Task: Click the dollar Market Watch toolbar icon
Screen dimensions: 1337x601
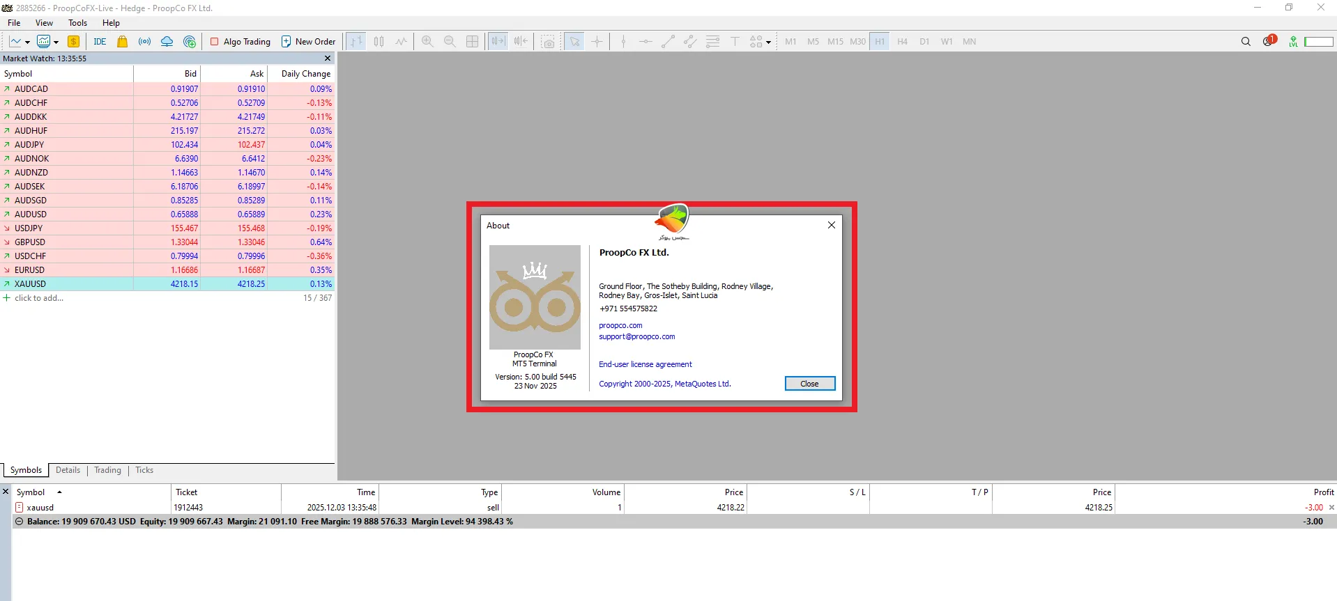Action: coord(73,42)
